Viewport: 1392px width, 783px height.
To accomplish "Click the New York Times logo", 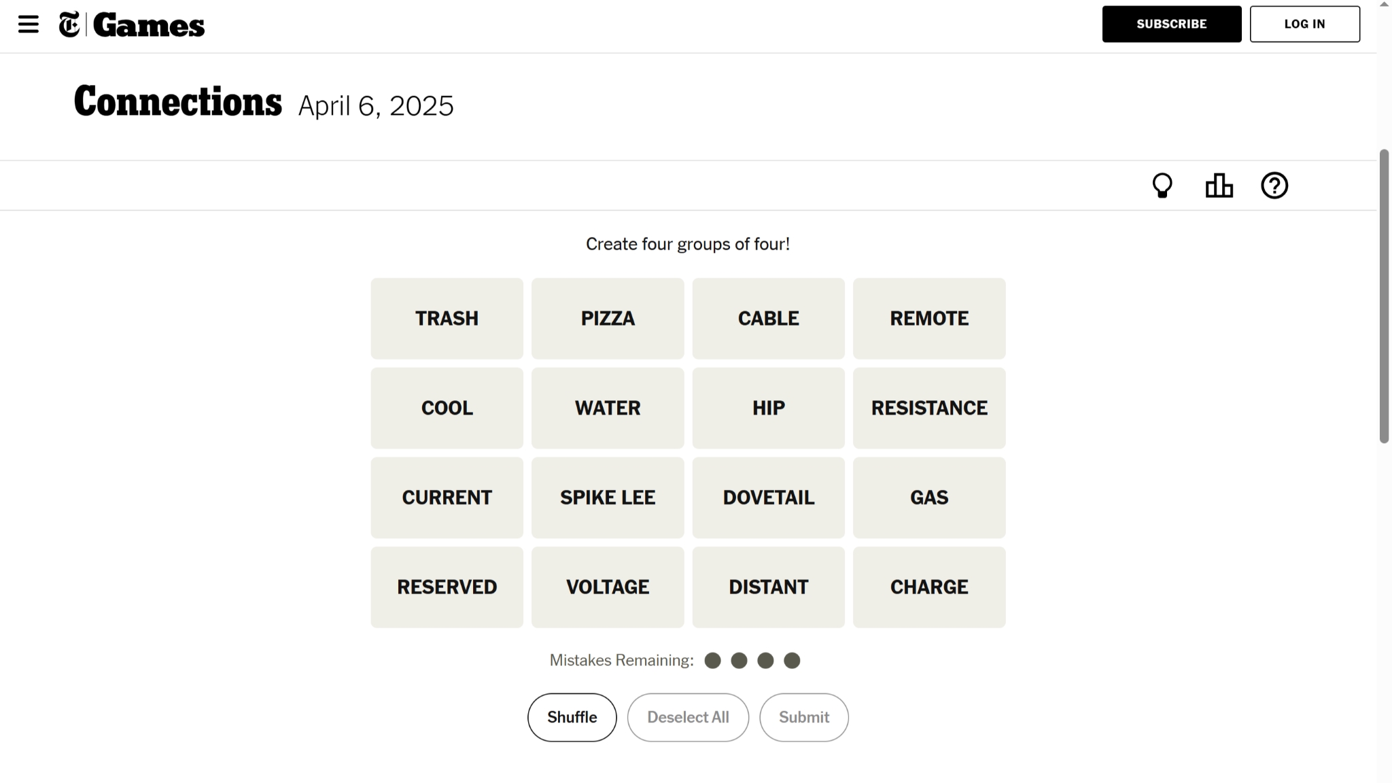I will 69,24.
